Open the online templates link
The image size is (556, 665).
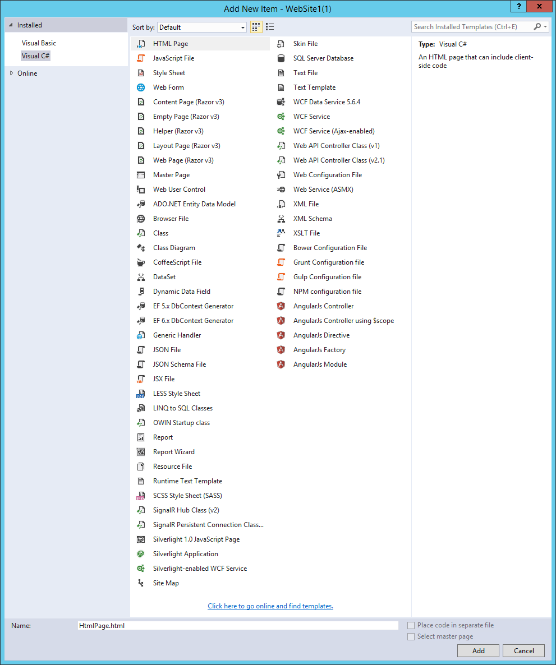(270, 606)
